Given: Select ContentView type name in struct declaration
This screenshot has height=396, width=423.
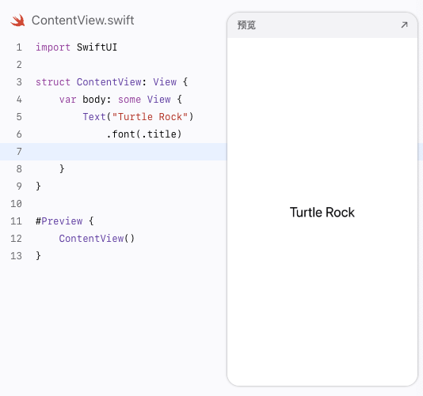Looking at the screenshot, I should tap(109, 82).
